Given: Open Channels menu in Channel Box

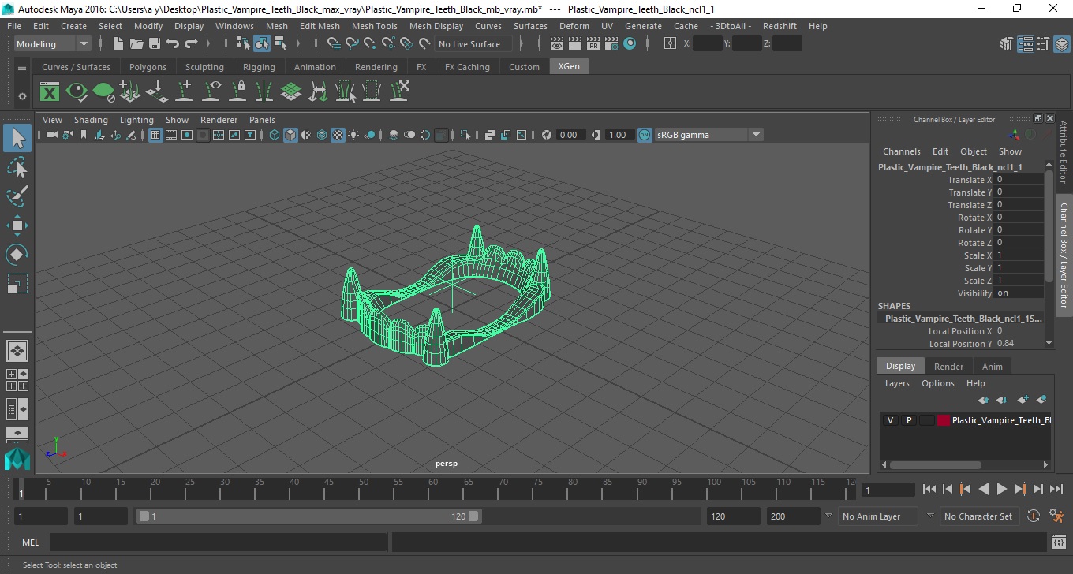Looking at the screenshot, I should [902, 151].
